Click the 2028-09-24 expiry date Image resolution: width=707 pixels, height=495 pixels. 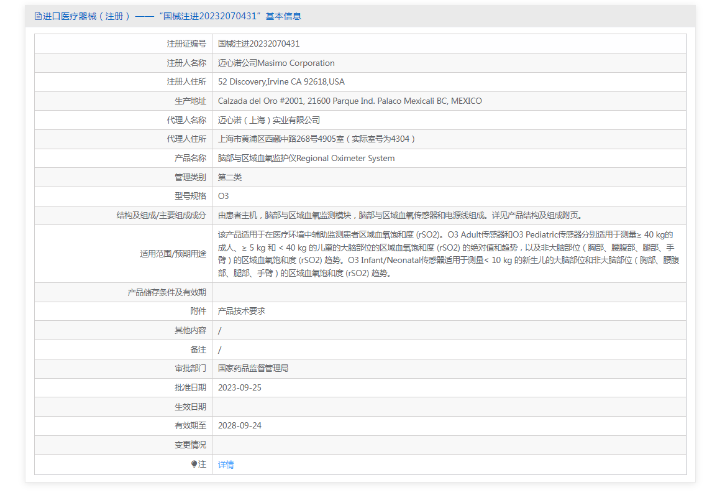(x=240, y=426)
